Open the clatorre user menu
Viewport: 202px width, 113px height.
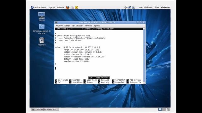(x=165, y=7)
